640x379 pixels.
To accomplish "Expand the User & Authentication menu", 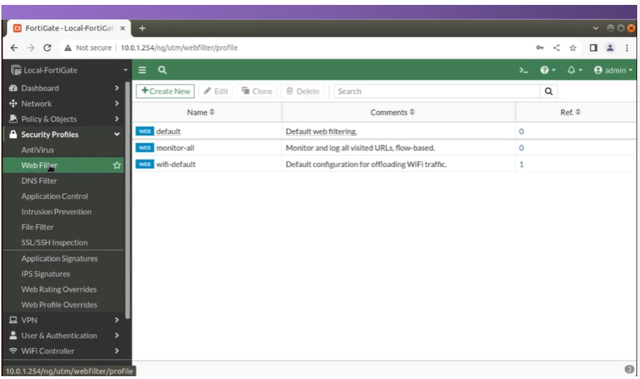I will [64, 336].
